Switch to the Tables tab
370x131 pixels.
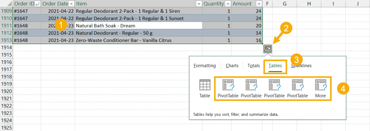(275, 66)
